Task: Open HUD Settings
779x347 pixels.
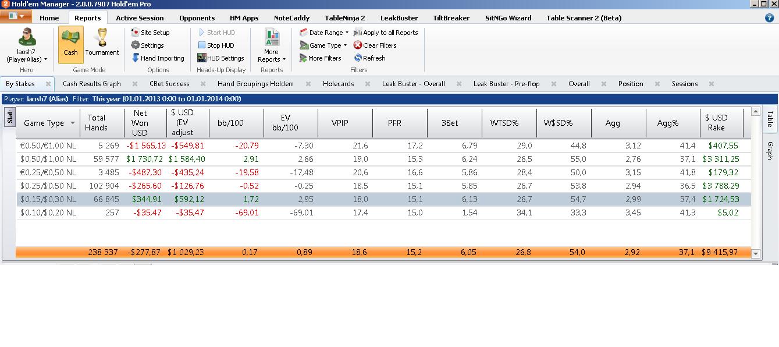Action: [220, 58]
